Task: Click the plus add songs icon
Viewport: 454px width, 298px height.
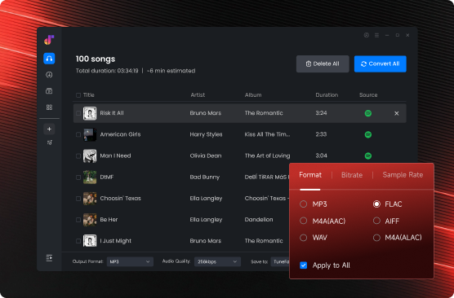Action: pos(49,129)
